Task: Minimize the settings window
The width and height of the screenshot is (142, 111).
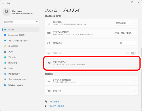Action: point(126,2)
